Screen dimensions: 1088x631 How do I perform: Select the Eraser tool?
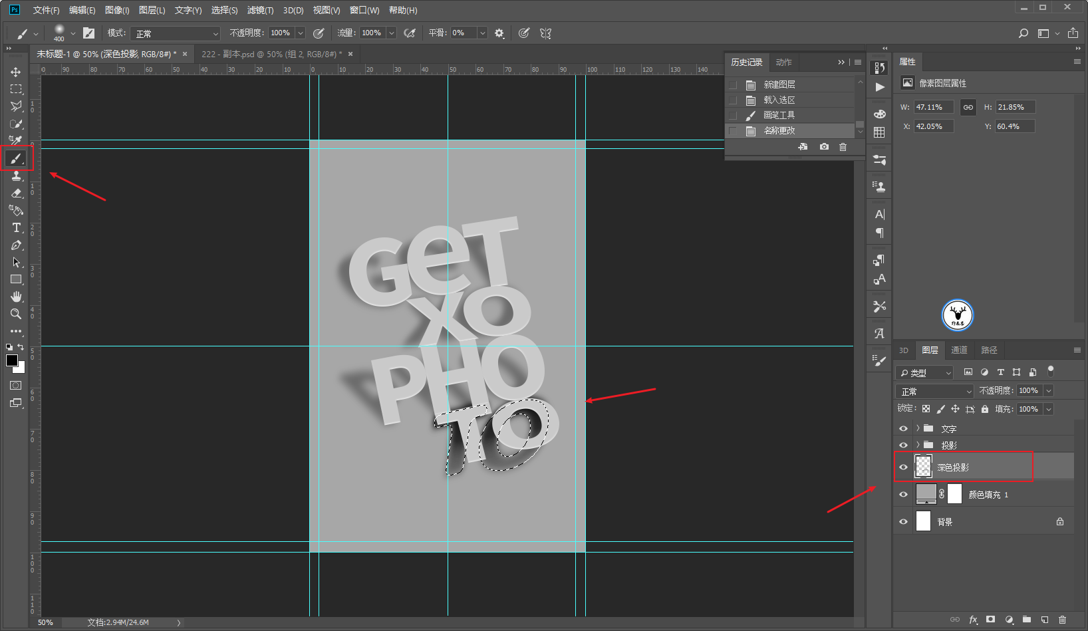click(x=16, y=193)
